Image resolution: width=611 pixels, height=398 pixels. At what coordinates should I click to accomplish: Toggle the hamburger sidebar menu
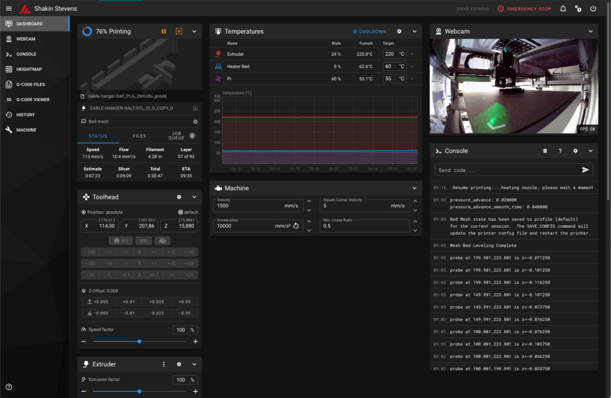9,9
